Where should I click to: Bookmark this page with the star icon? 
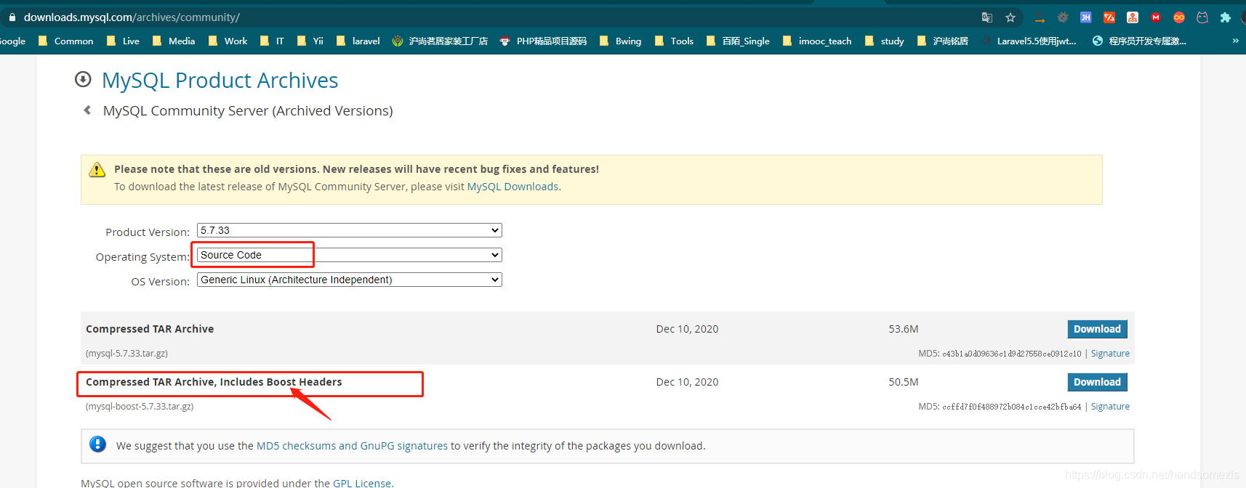[x=1010, y=17]
